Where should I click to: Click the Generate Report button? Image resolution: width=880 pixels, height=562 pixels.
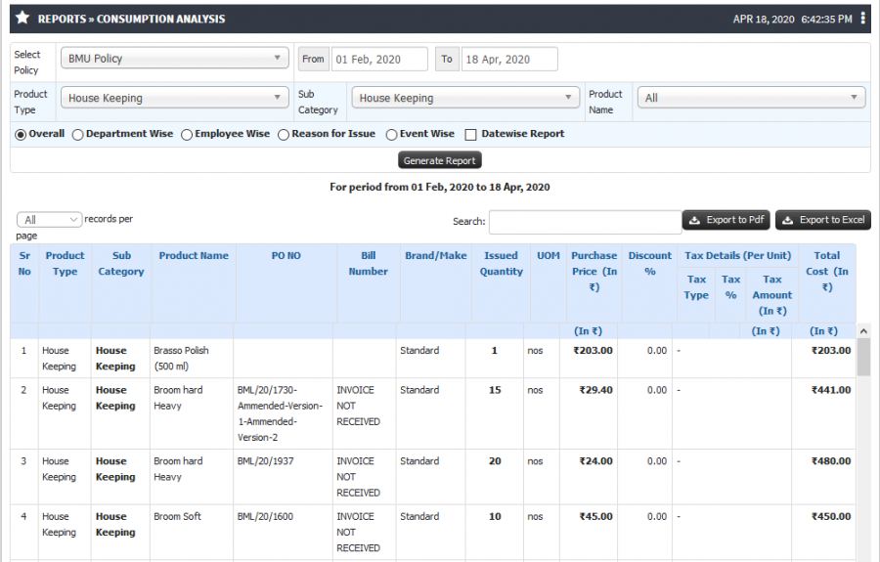pos(439,160)
